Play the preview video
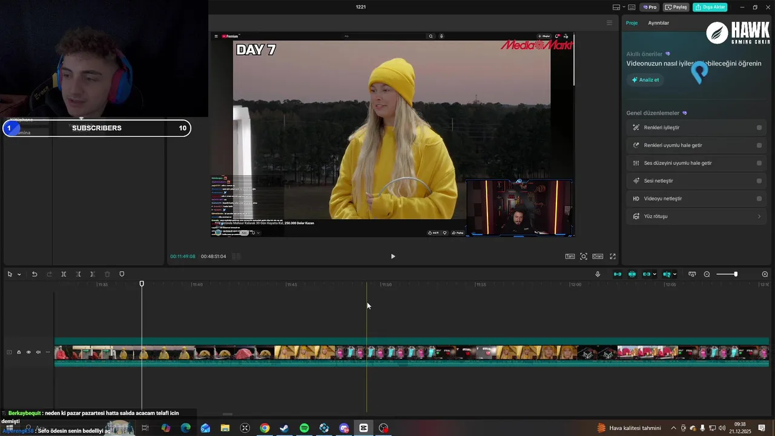 pos(393,256)
